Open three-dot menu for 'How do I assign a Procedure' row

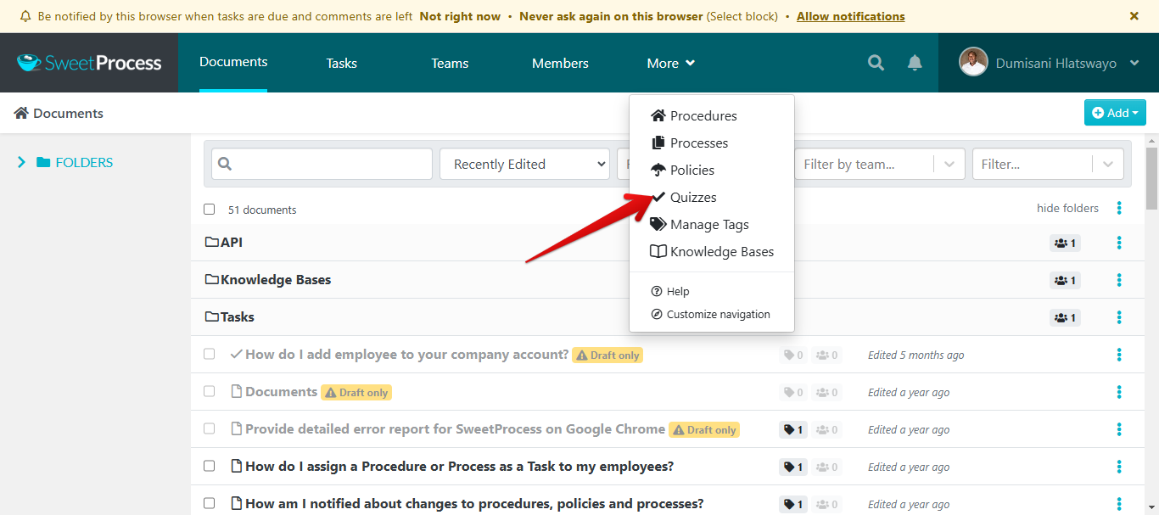[1119, 467]
